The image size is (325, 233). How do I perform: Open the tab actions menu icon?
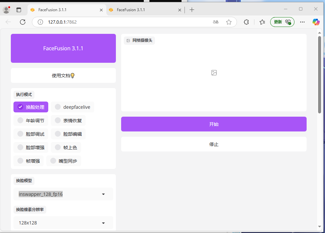pyautogui.click(x=19, y=10)
